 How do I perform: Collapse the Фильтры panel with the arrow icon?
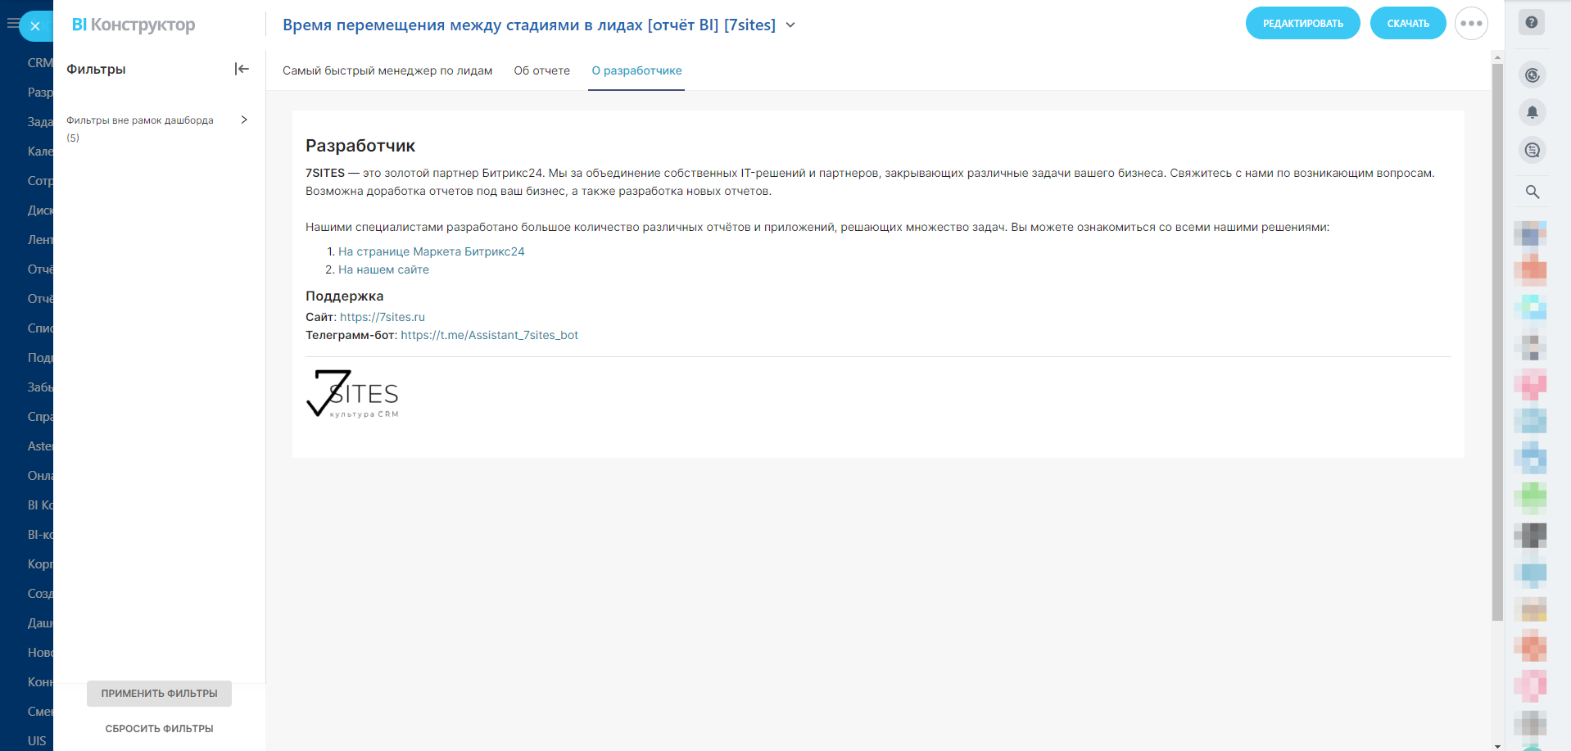(x=242, y=69)
